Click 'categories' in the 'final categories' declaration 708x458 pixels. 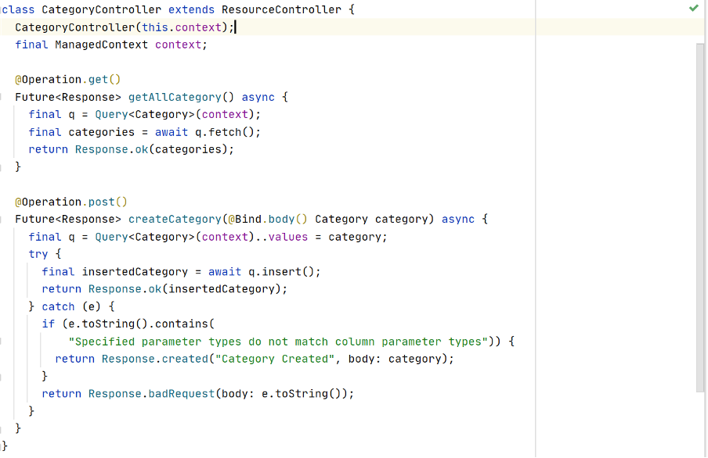pos(102,132)
